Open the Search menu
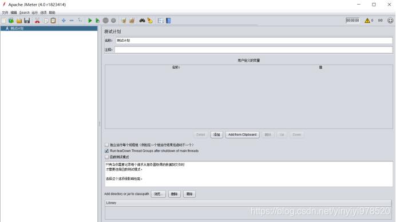The width and height of the screenshot is (396, 222). point(25,13)
